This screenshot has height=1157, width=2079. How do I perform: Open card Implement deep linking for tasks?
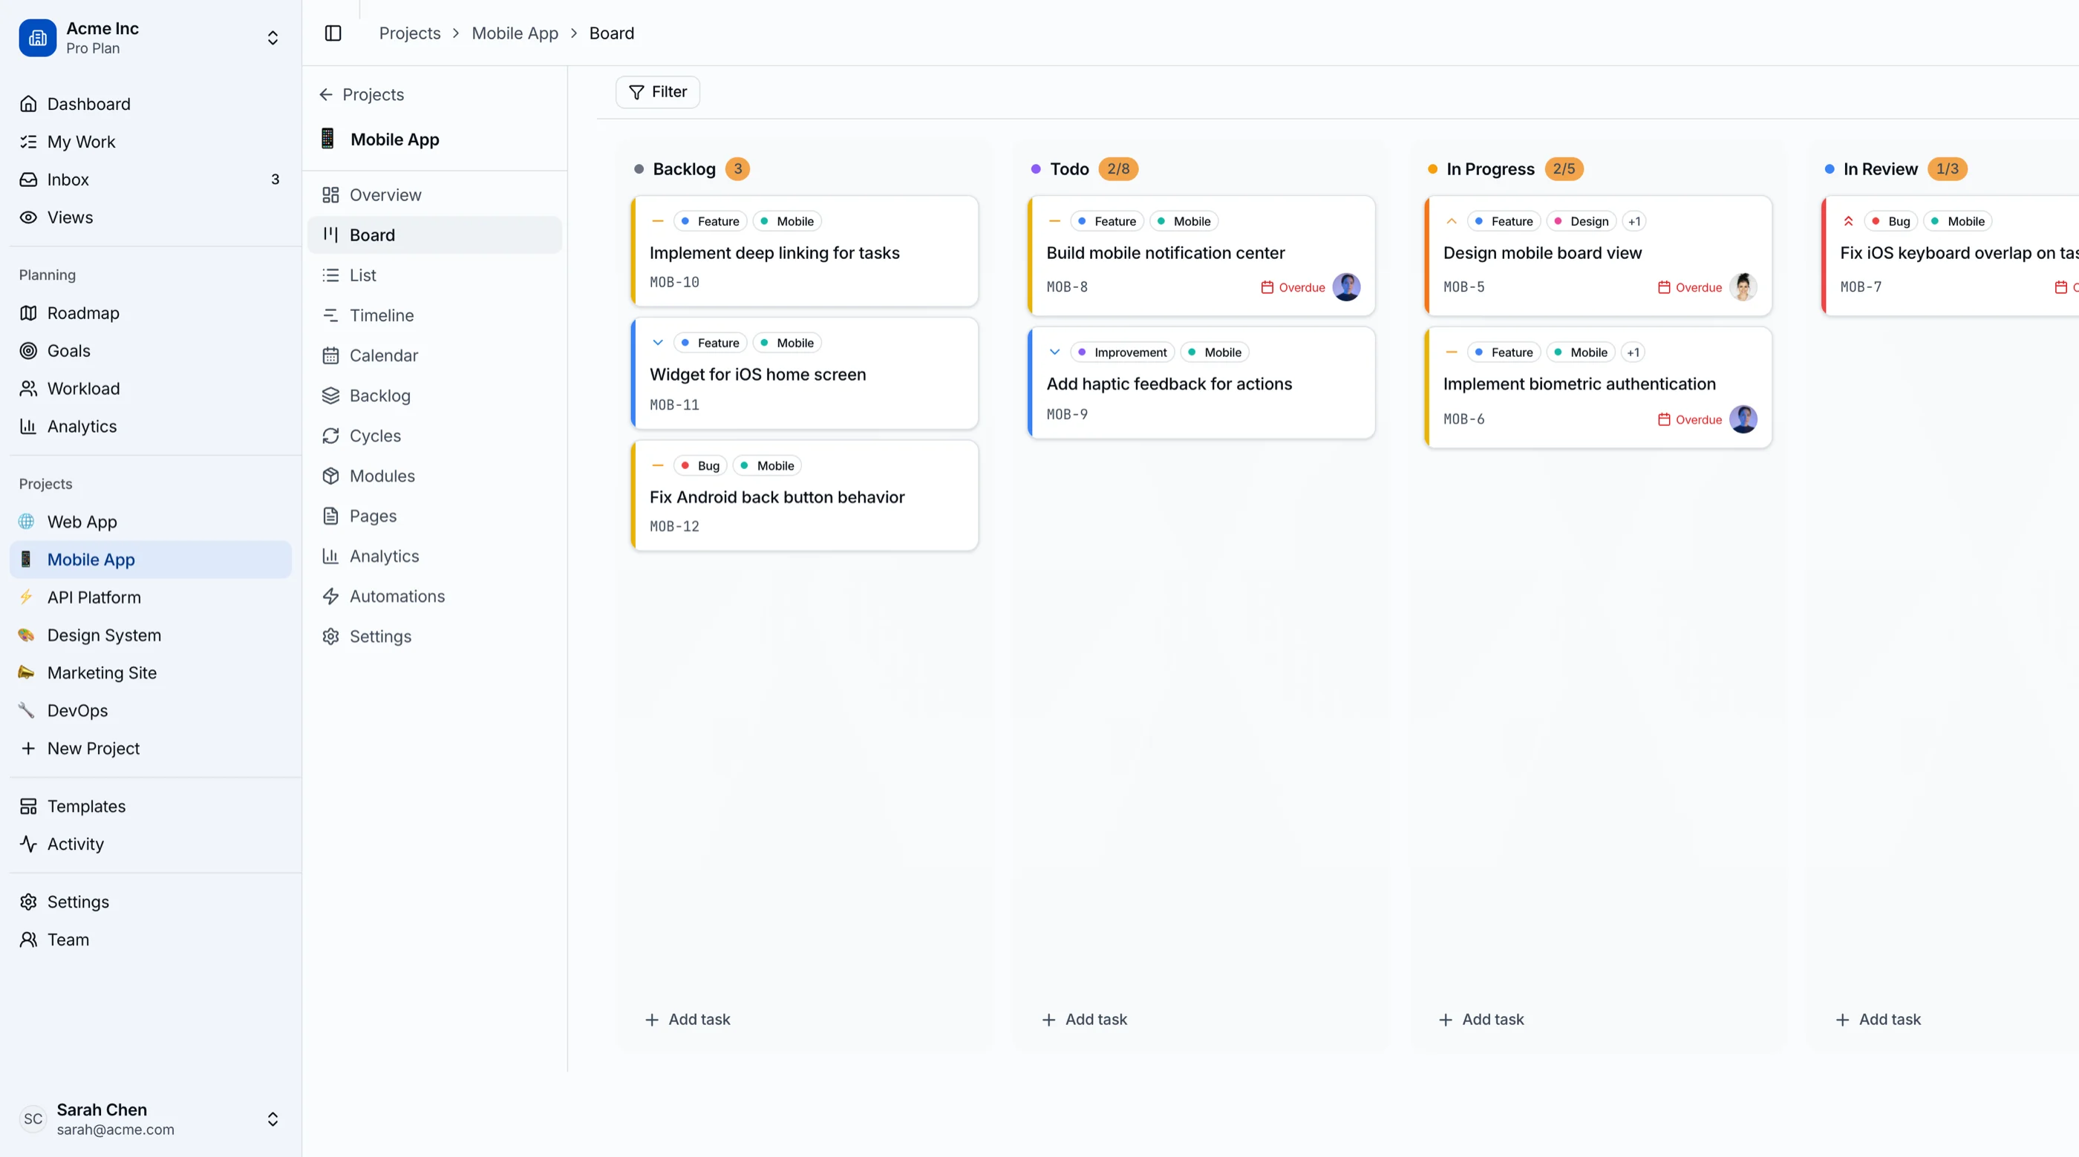coord(805,252)
